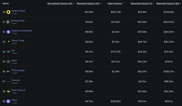Select Perpl 30d volume $59.3m
Viewport: 182px width, 106px height.
pyautogui.click(x=169, y=101)
